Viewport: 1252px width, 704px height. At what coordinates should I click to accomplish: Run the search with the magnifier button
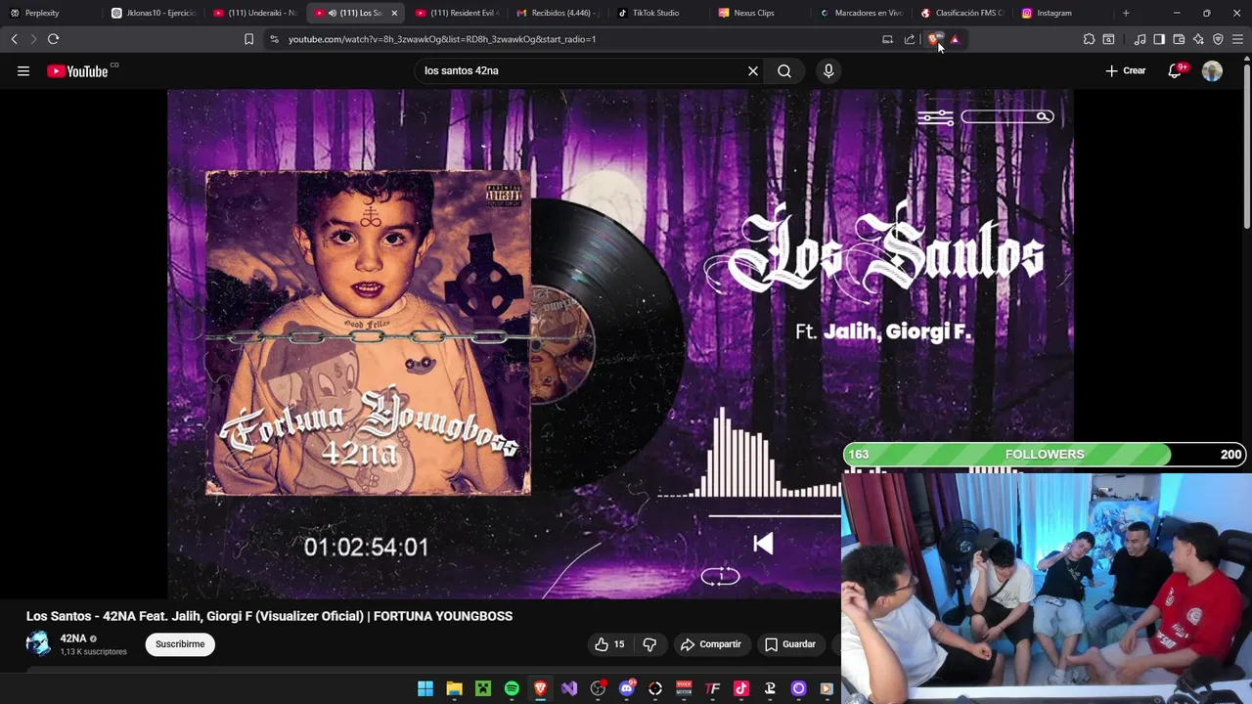(784, 71)
